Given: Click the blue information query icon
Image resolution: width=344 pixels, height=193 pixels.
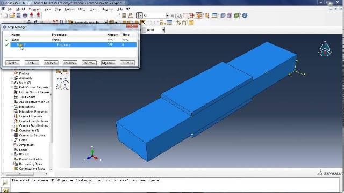Looking at the screenshot, I should tap(245, 16).
